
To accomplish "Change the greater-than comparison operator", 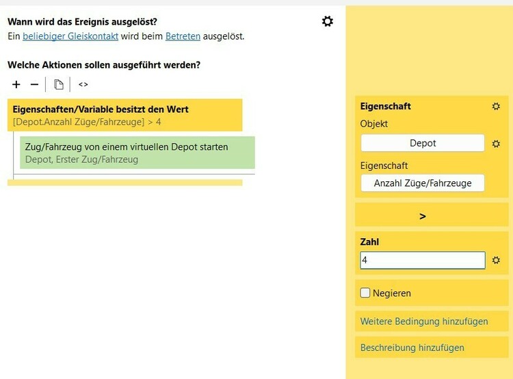I will [x=422, y=216].
